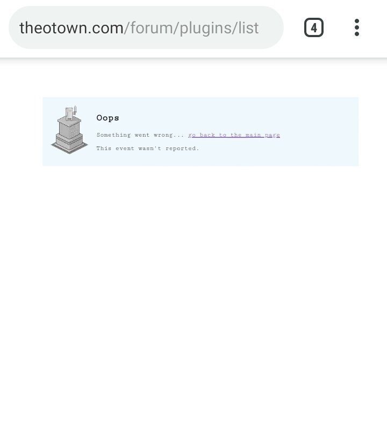Tap the small figure atop the statue

[x=70, y=112]
